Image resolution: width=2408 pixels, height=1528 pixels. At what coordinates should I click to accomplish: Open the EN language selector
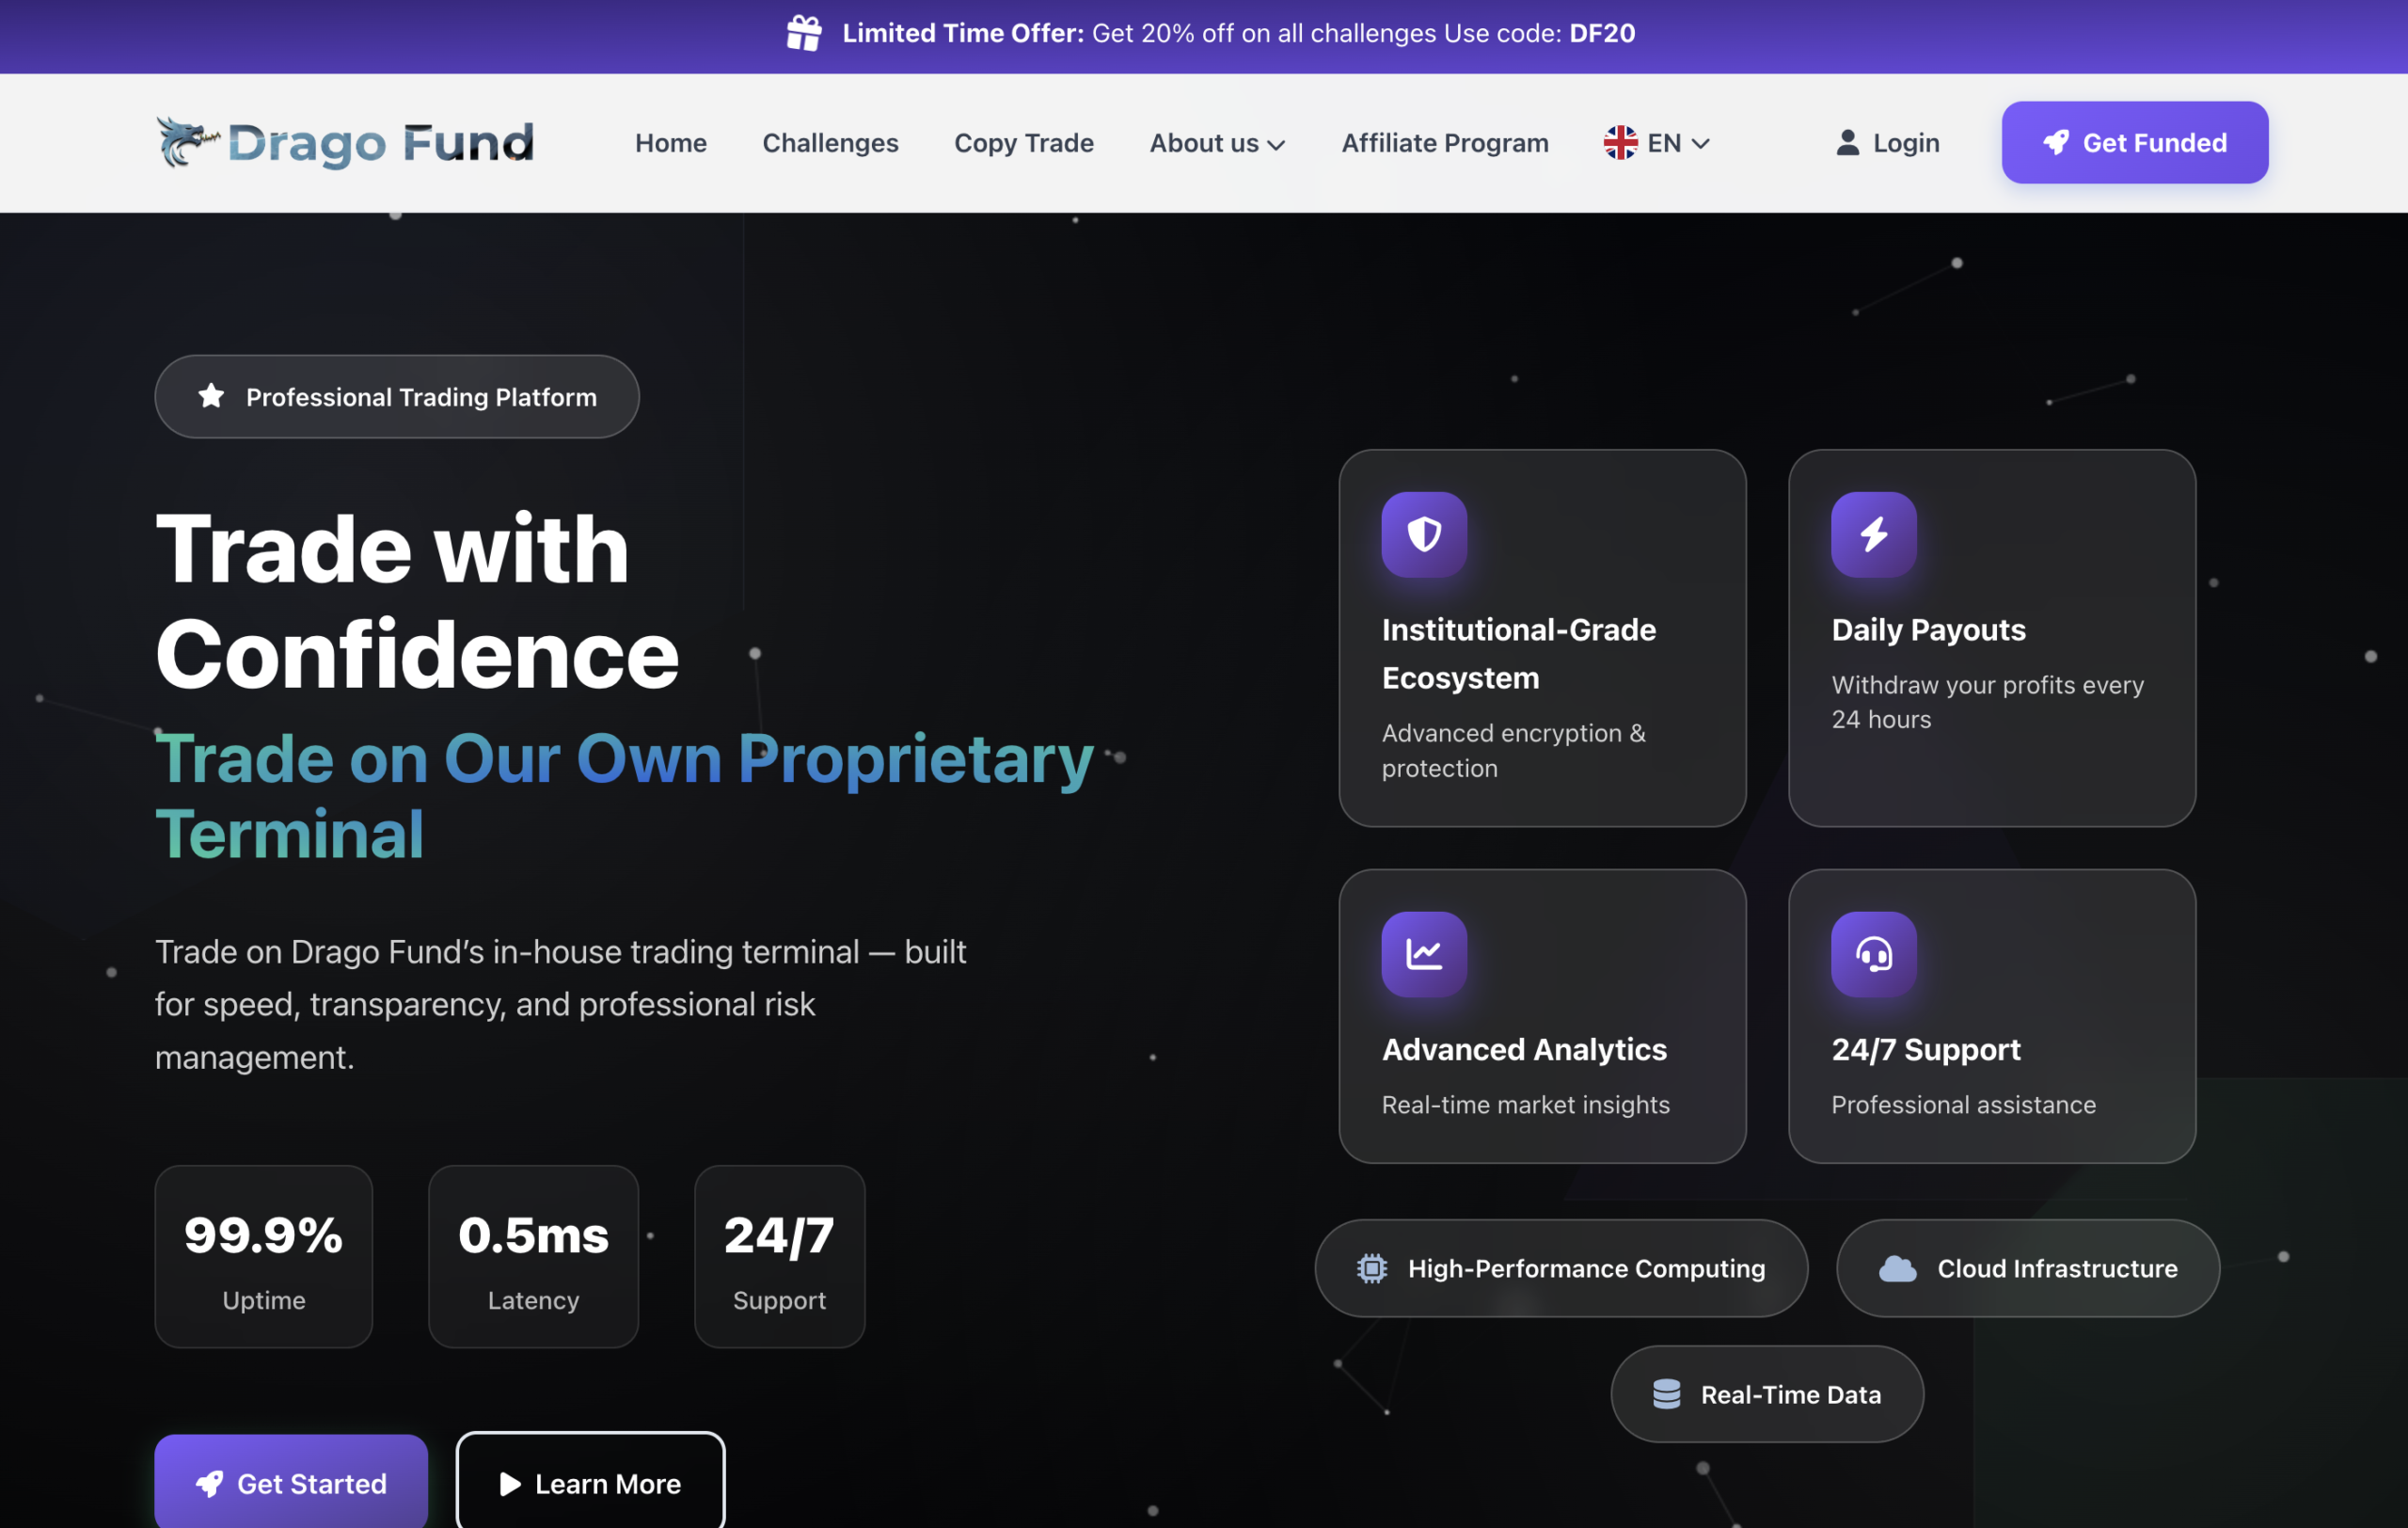point(1657,143)
